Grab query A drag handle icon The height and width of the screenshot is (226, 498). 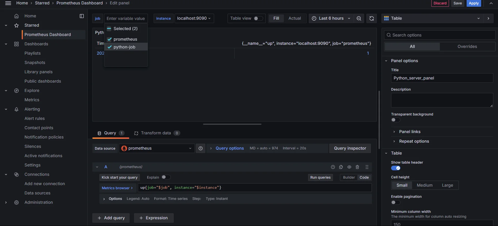coord(367,167)
